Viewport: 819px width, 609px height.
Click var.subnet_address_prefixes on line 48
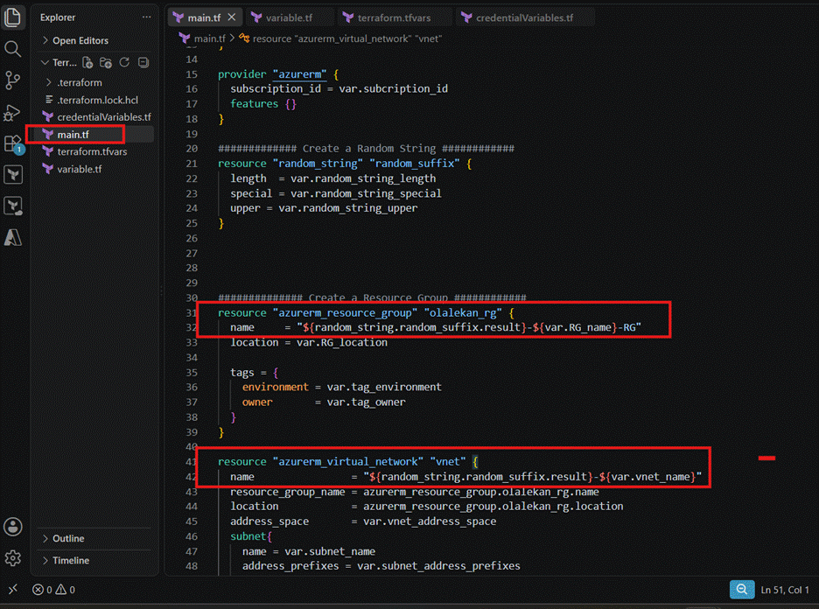tap(438, 566)
